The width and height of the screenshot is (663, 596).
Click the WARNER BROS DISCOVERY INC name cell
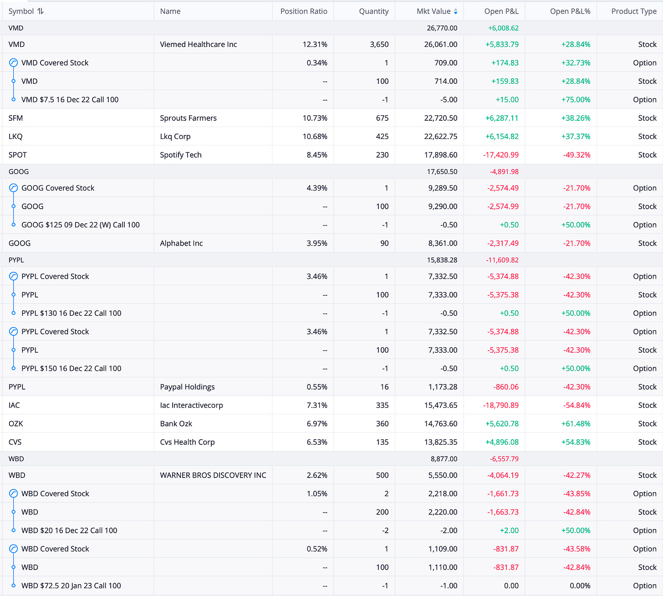(213, 475)
